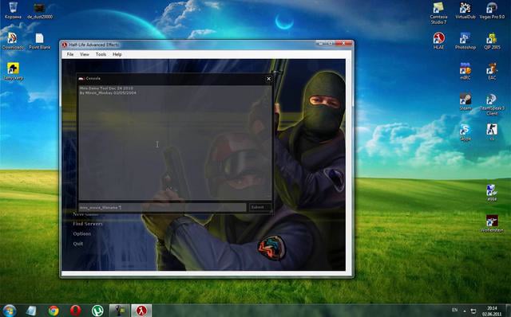Open the View menu in HLAE

[85, 54]
